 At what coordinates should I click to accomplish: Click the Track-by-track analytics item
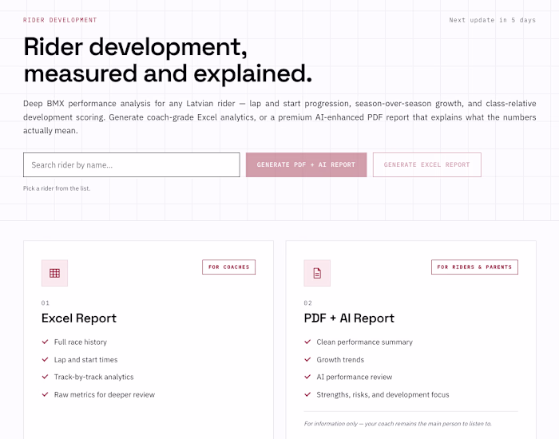pyautogui.click(x=93, y=377)
